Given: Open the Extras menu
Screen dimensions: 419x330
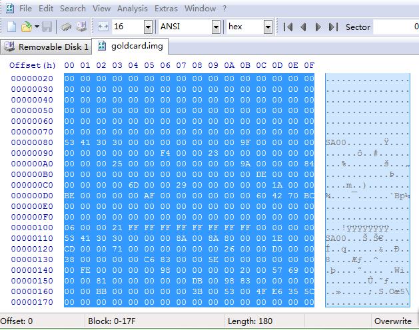Looking at the screenshot, I should [166, 9].
